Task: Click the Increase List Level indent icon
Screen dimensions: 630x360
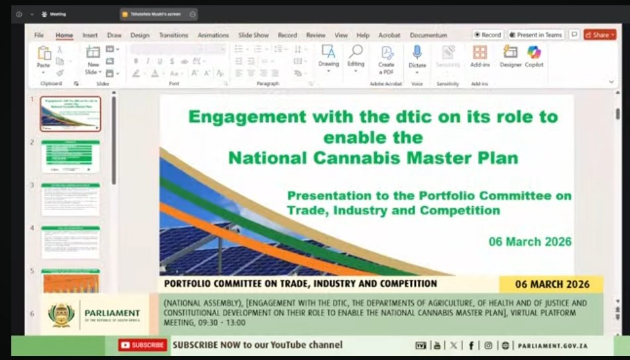Action: 251,61
